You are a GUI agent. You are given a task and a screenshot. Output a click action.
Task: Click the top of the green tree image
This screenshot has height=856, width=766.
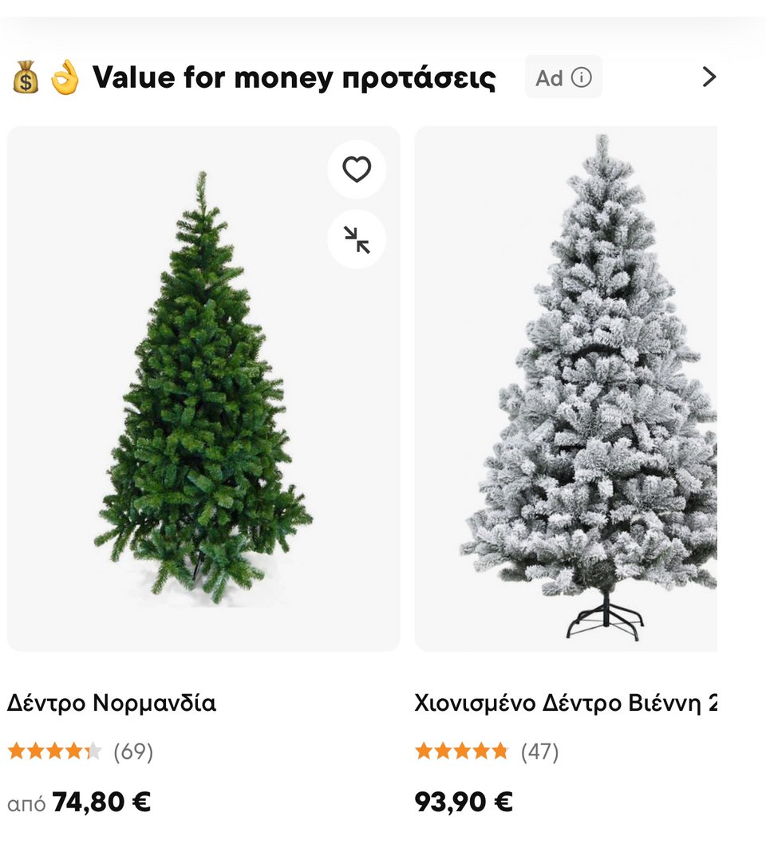(202, 188)
